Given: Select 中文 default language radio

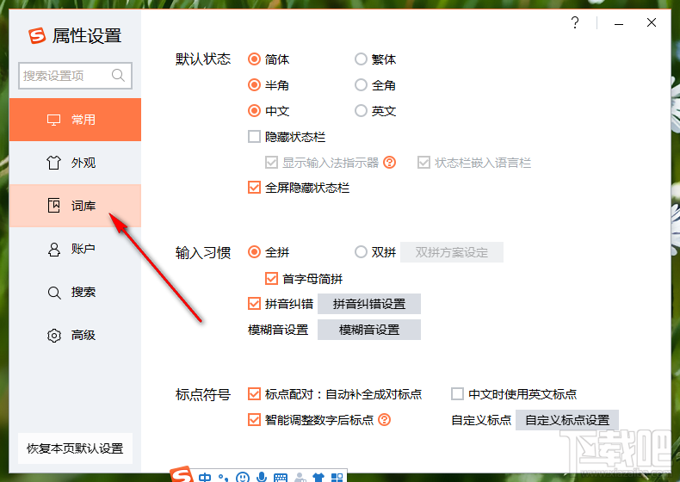Looking at the screenshot, I should [x=254, y=111].
